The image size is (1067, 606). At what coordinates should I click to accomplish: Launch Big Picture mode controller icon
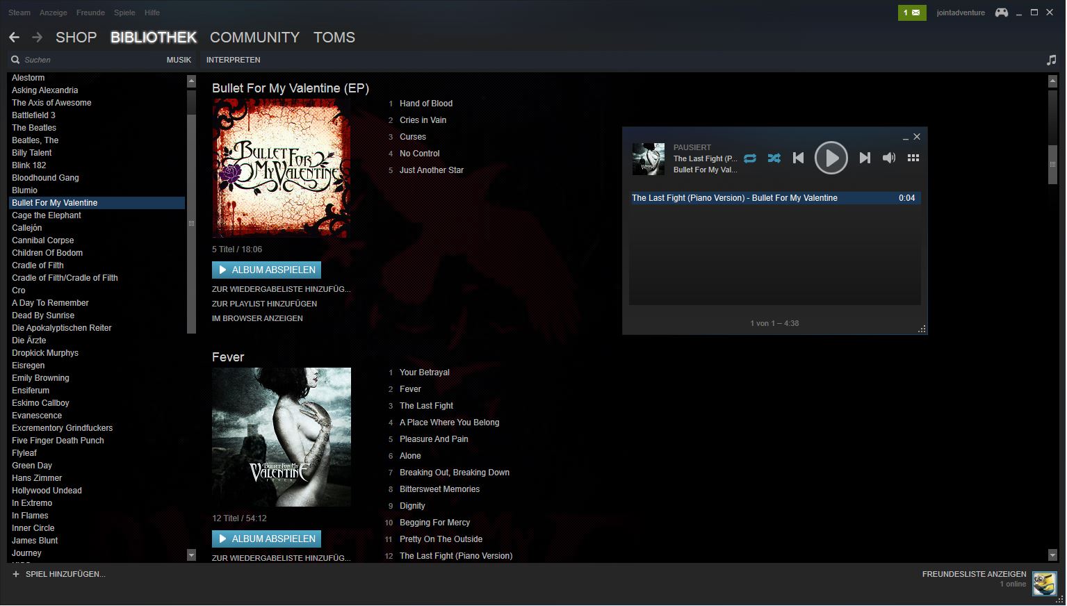click(1002, 13)
